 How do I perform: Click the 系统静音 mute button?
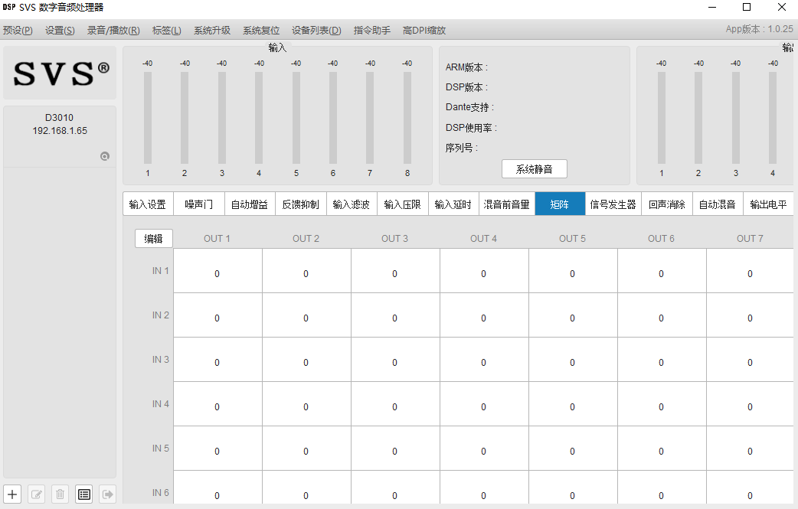tap(534, 168)
